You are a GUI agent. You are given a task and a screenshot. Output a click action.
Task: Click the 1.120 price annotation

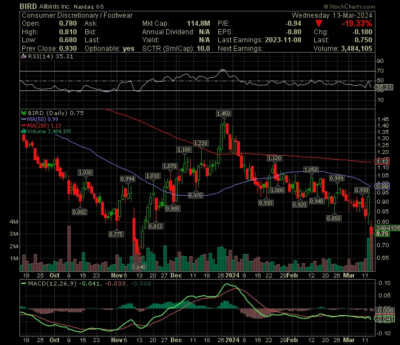(x=274, y=158)
